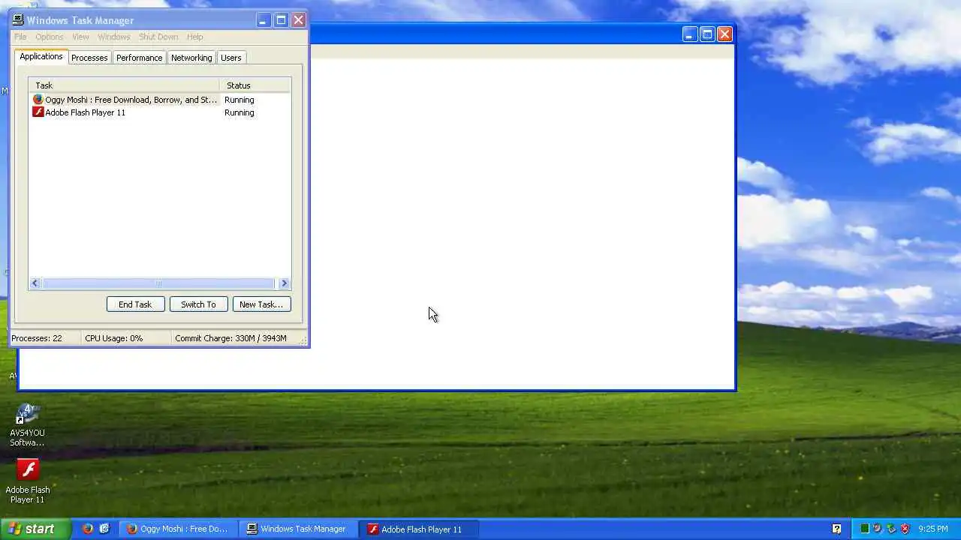The height and width of the screenshot is (540, 961).
Task: Click the Flash icon beside Adobe Flash Player 11 task
Action: pos(38,112)
